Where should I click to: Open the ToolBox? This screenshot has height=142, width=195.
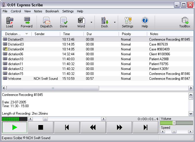point(185,22)
